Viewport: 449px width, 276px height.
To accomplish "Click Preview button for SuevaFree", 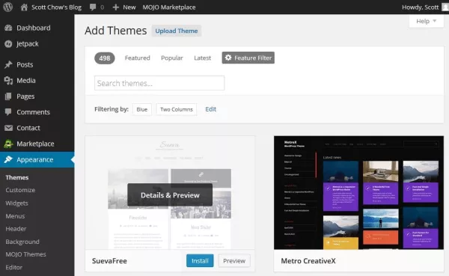I will tap(234, 261).
